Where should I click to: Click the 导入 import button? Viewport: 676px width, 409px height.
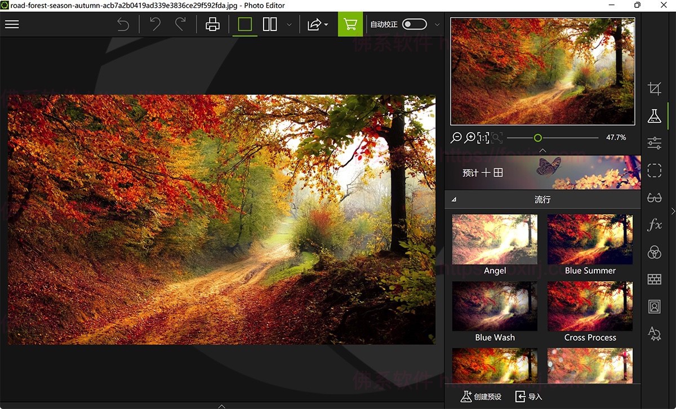pyautogui.click(x=528, y=397)
